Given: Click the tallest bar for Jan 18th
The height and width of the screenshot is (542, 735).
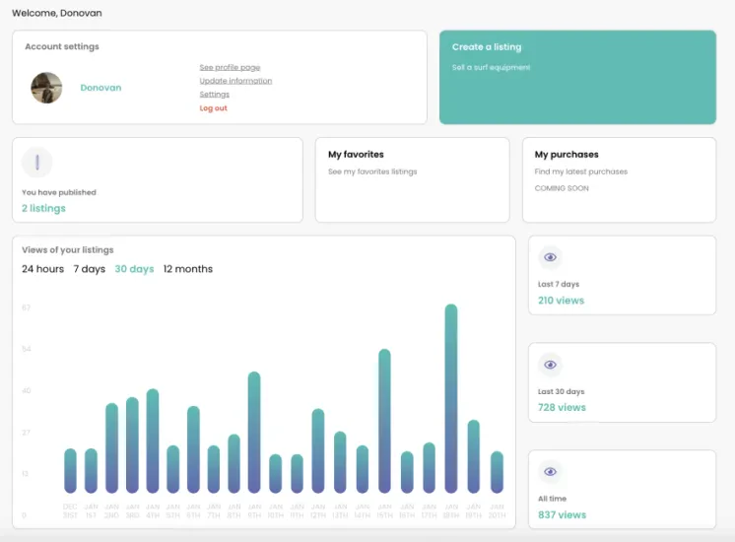Looking at the screenshot, I should [x=451, y=398].
